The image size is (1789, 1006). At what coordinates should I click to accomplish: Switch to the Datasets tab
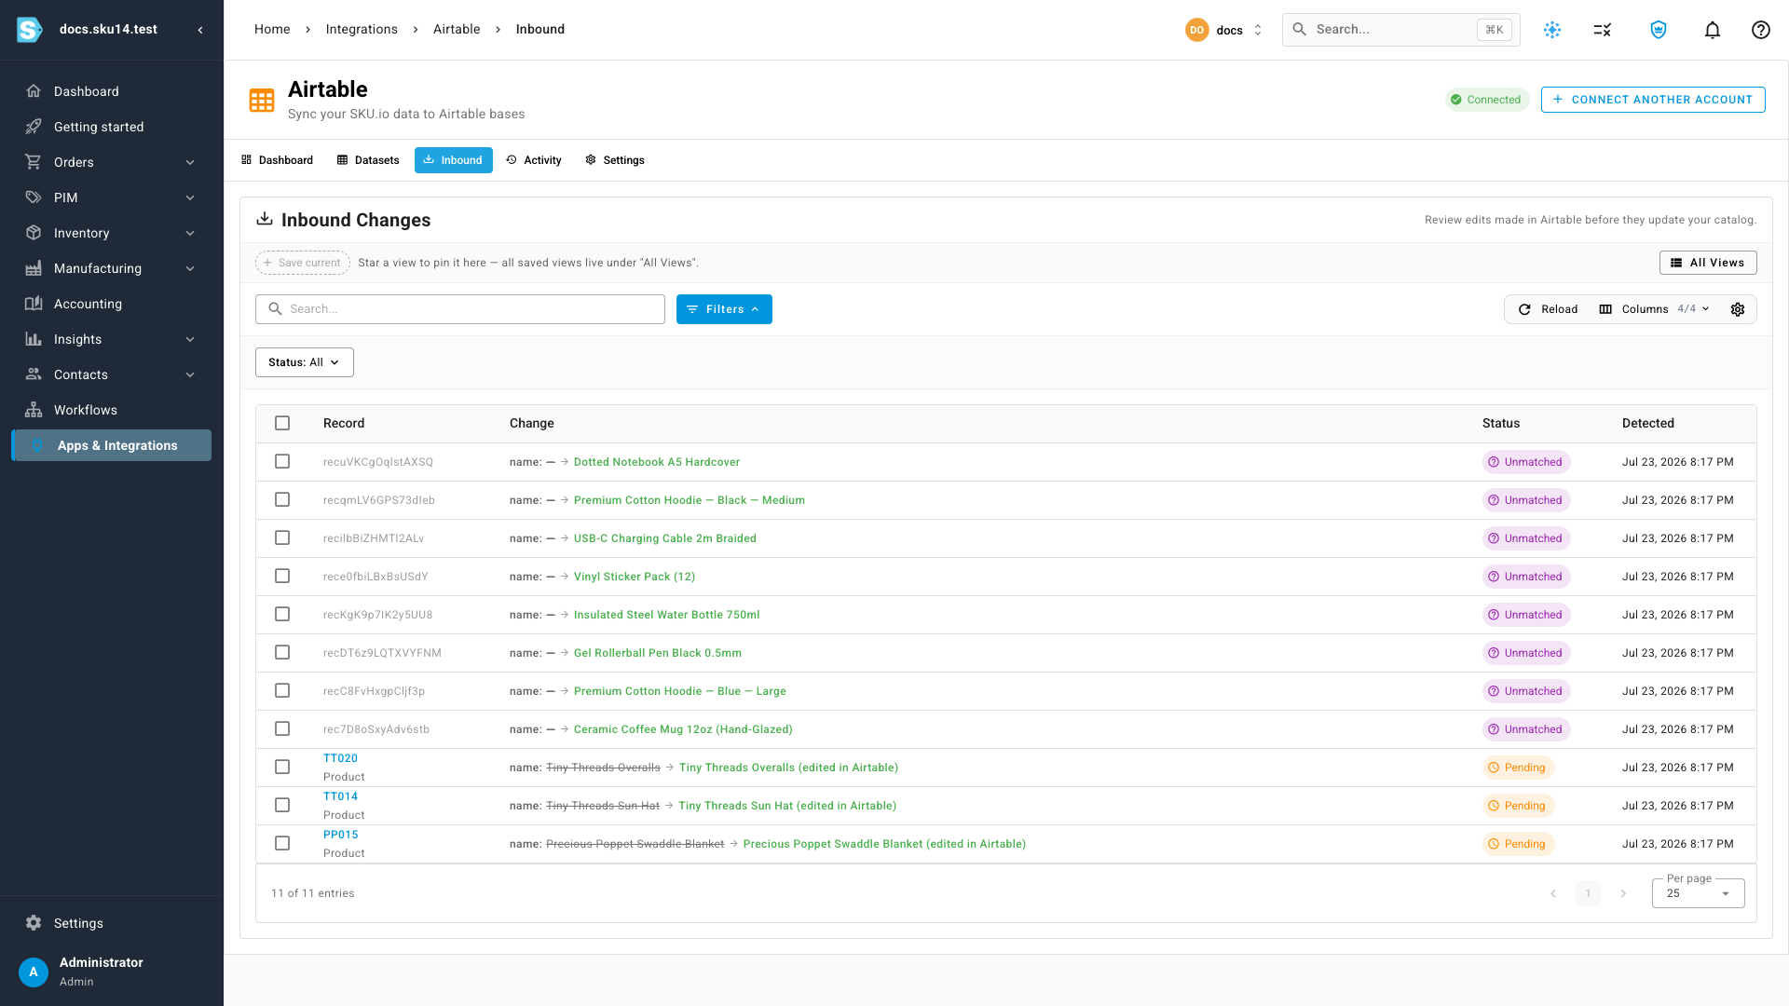368,160
